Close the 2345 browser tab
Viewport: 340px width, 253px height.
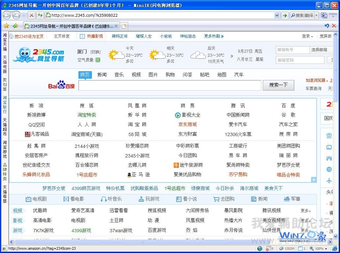tap(116, 26)
